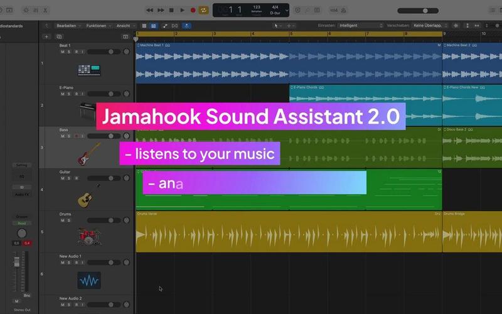Open the Mixer from the control bar

36,10
